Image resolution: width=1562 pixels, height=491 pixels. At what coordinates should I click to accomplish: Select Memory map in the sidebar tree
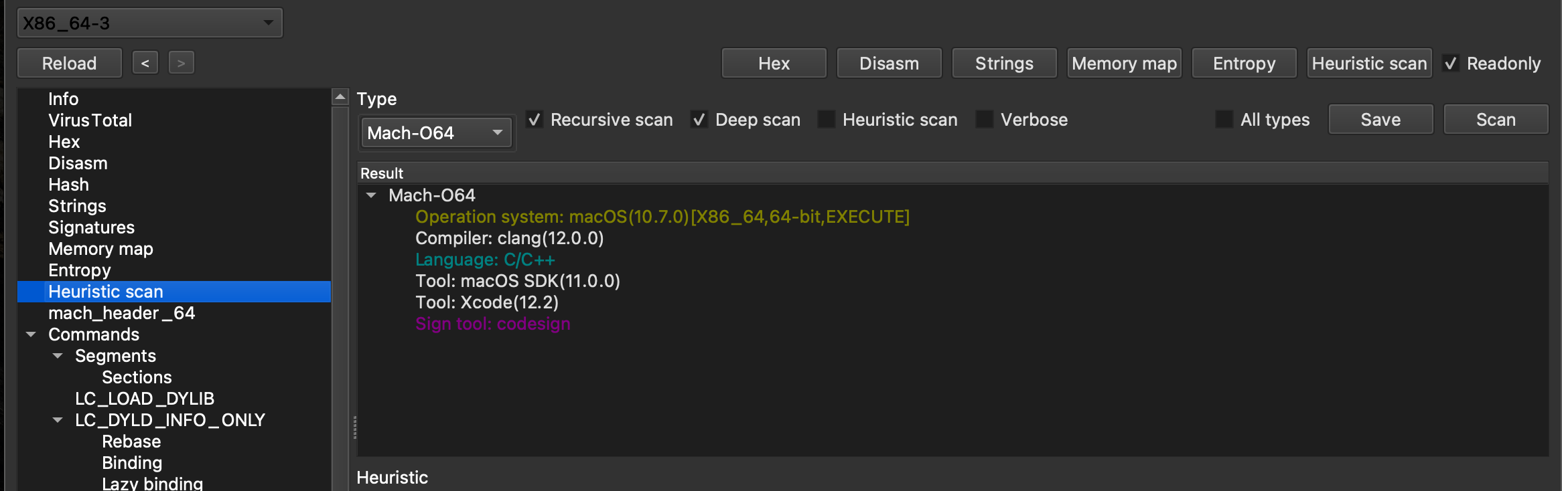point(100,249)
